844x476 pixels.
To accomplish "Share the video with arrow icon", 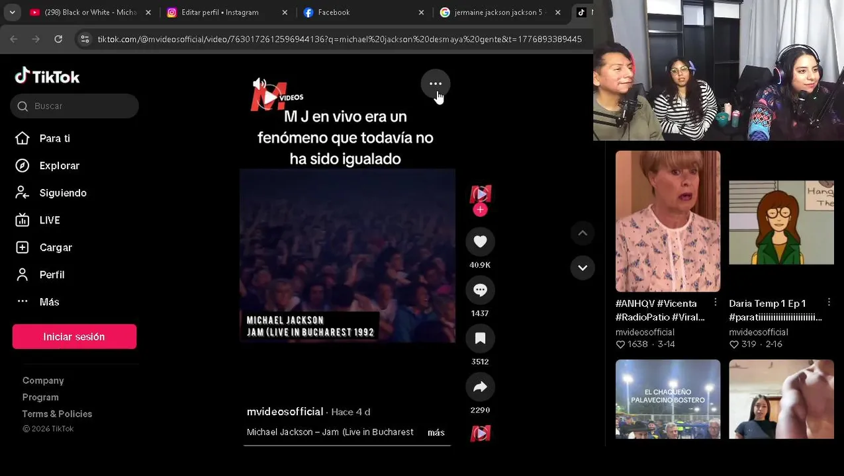I will click(x=480, y=387).
